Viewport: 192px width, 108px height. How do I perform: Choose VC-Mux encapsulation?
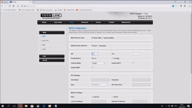[x=113, y=58]
